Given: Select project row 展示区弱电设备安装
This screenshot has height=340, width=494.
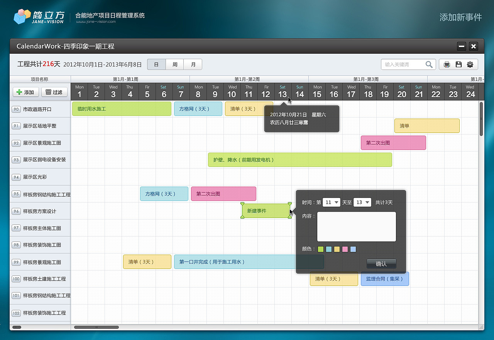Looking at the screenshot, I should 40,160.
